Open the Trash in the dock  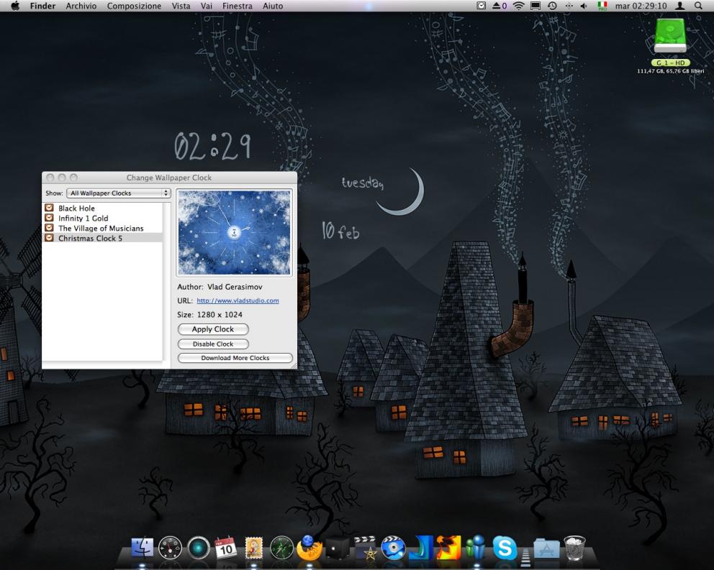pos(574,548)
